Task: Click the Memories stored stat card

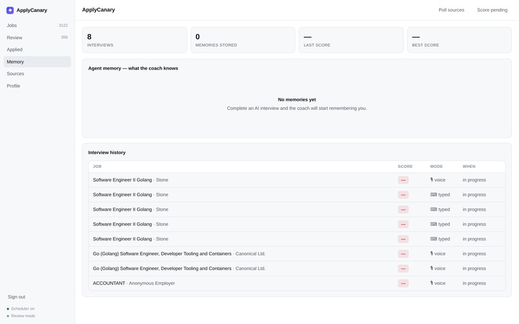Action: click(x=243, y=40)
